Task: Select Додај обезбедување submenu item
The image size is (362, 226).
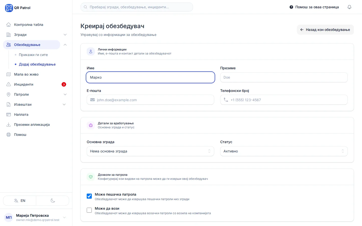Action: pyautogui.click(x=37, y=64)
